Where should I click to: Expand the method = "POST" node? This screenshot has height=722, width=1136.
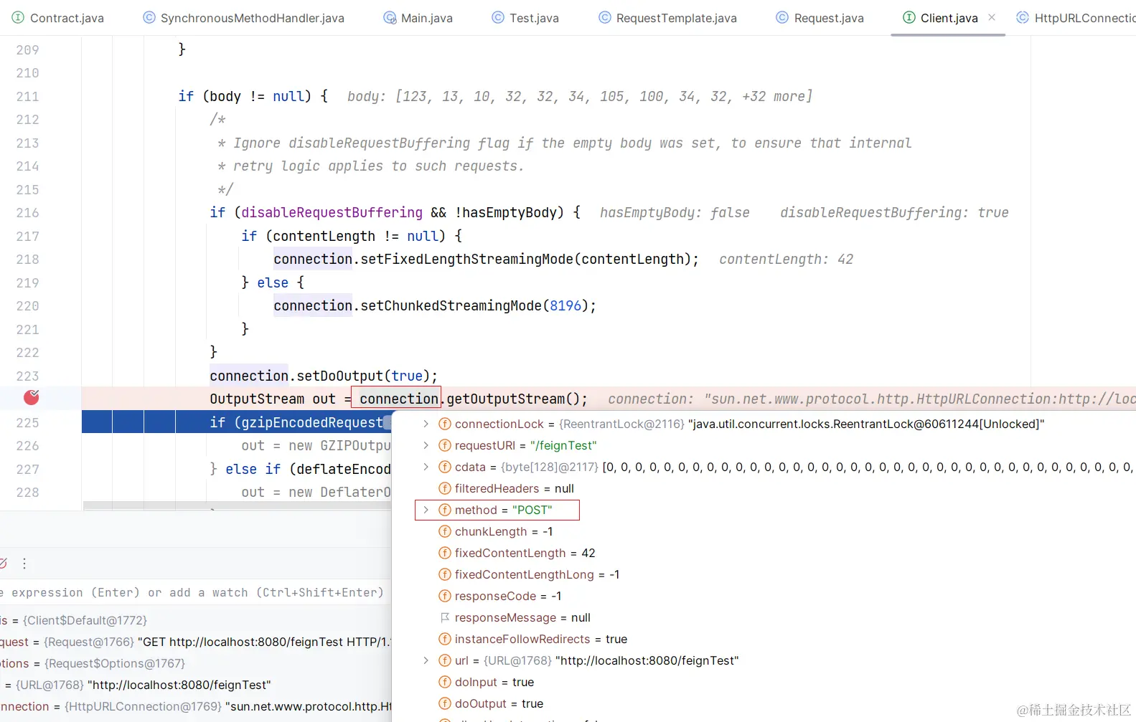(x=426, y=510)
